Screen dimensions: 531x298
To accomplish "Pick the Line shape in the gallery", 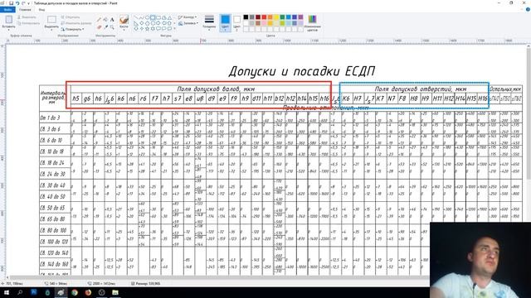I will (x=136, y=17).
